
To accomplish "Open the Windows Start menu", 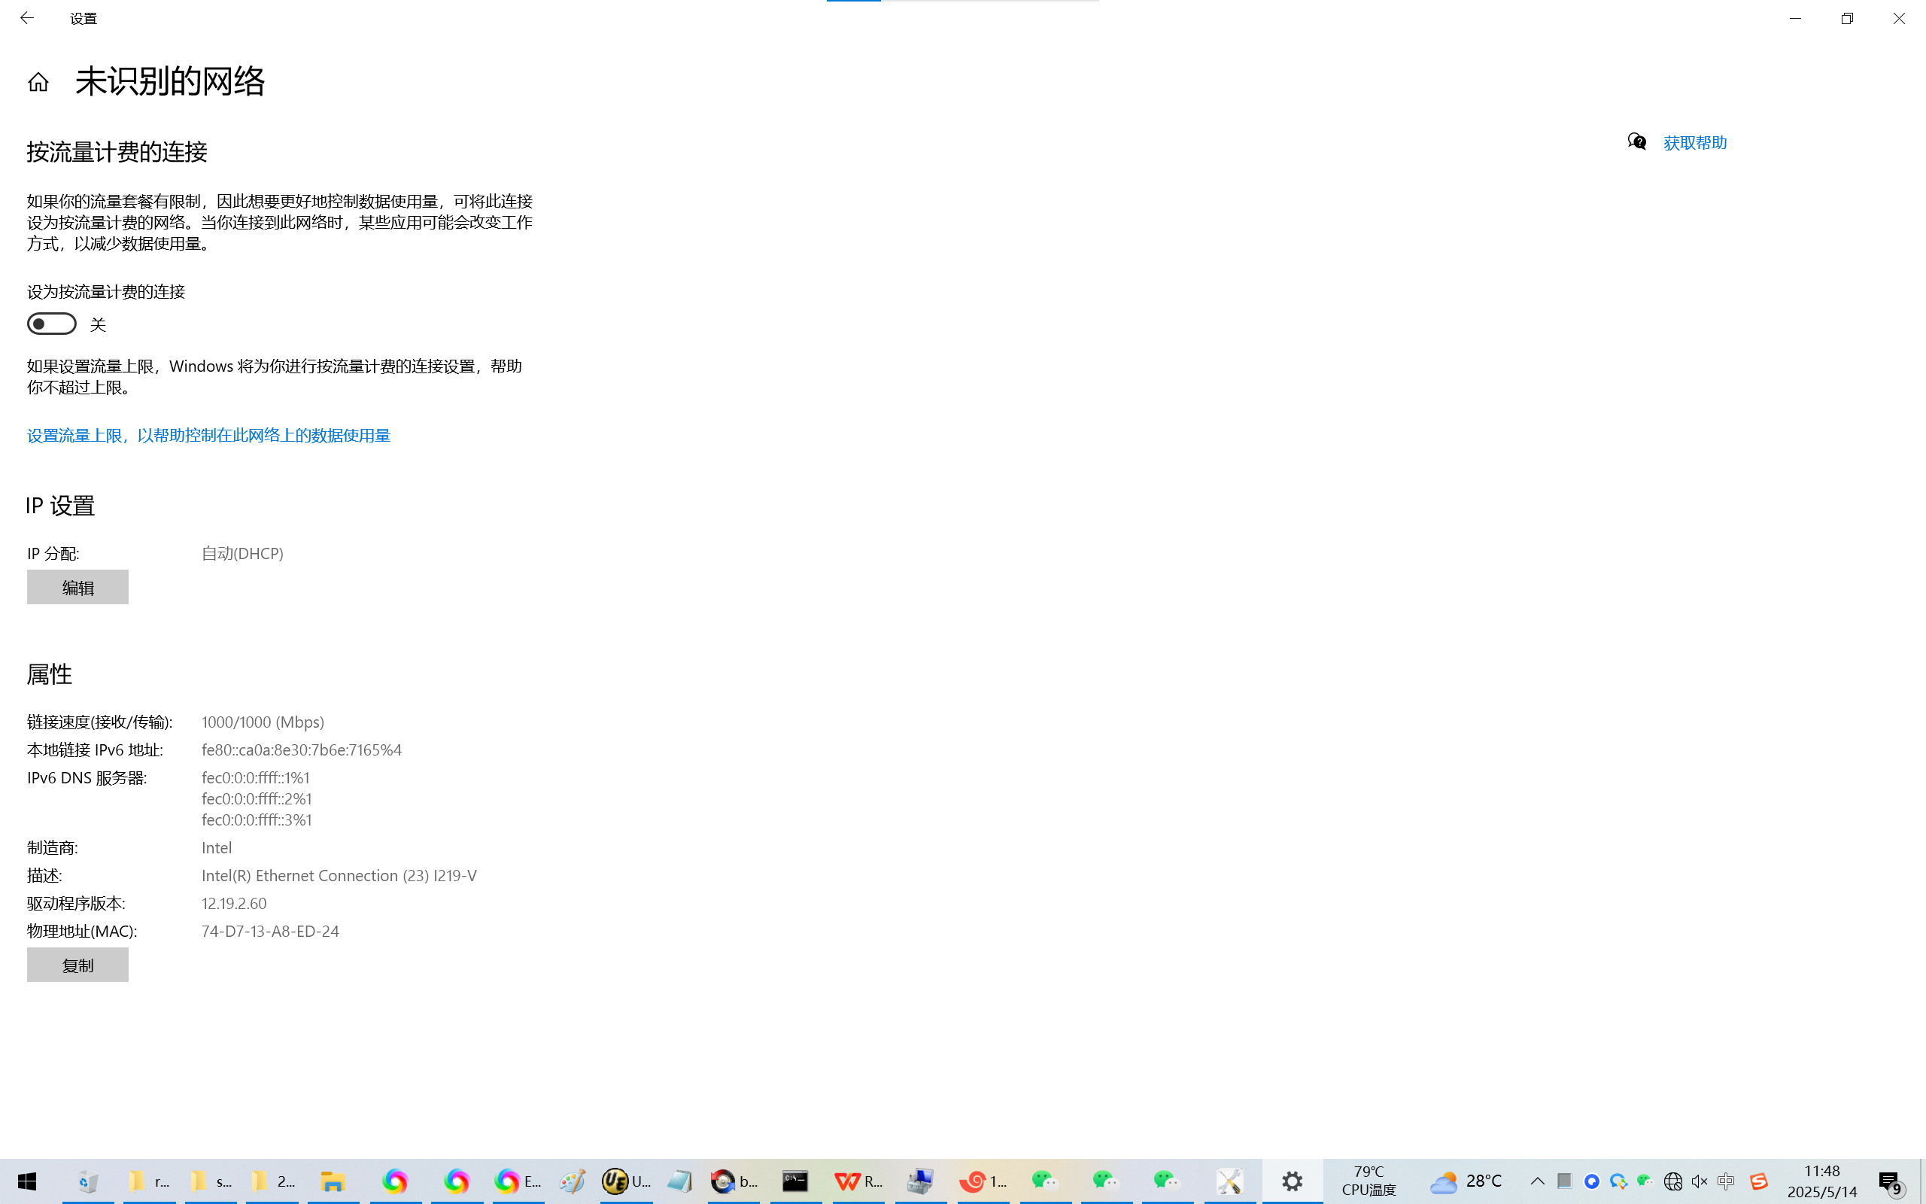I will click(x=27, y=1181).
